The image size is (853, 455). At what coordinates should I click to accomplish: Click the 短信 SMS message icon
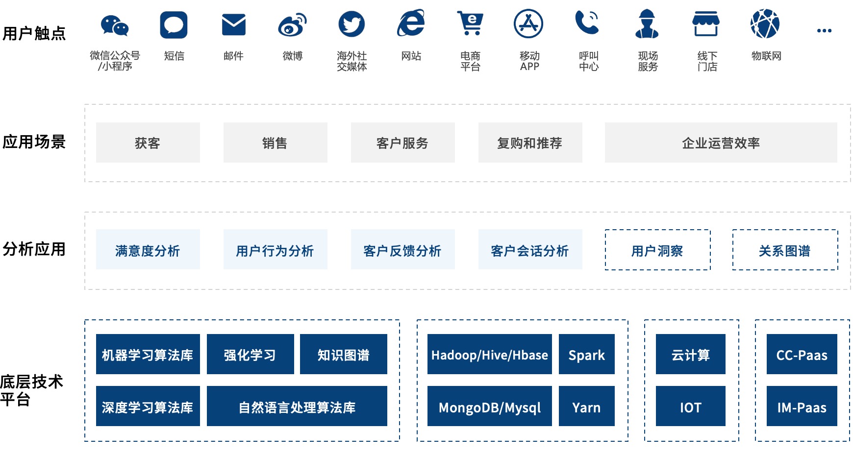click(175, 24)
